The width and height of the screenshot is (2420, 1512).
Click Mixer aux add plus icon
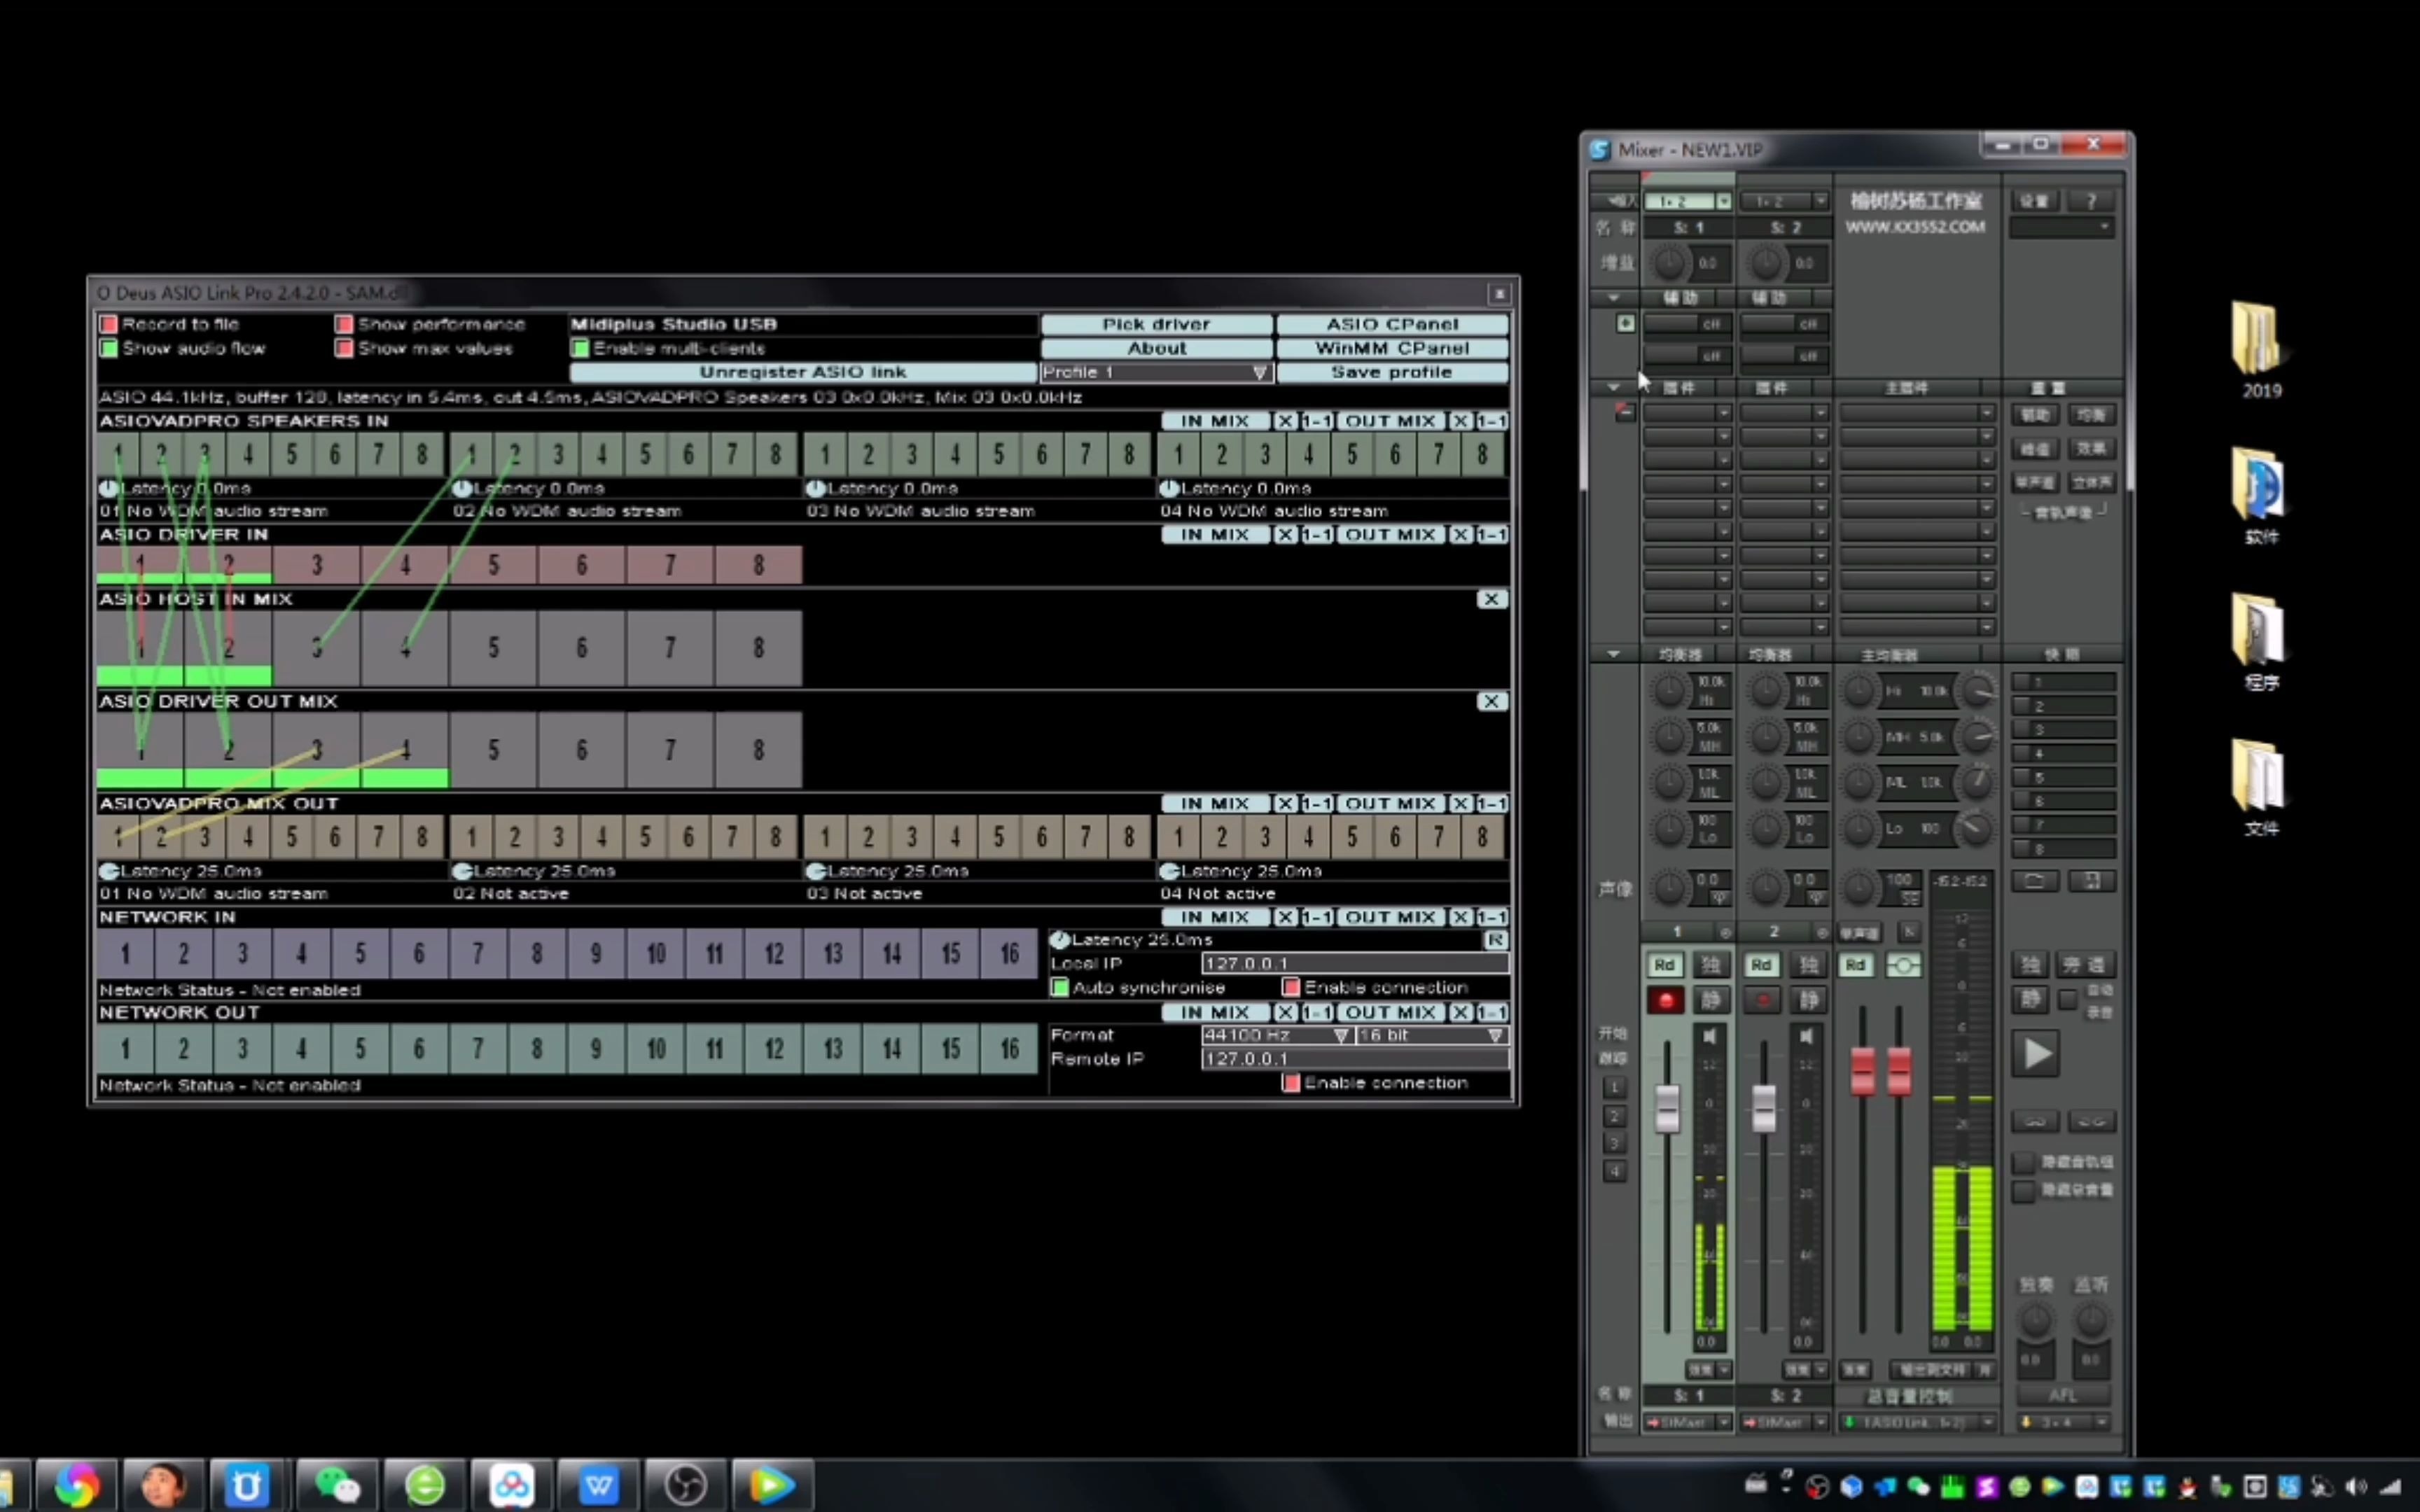(1626, 323)
